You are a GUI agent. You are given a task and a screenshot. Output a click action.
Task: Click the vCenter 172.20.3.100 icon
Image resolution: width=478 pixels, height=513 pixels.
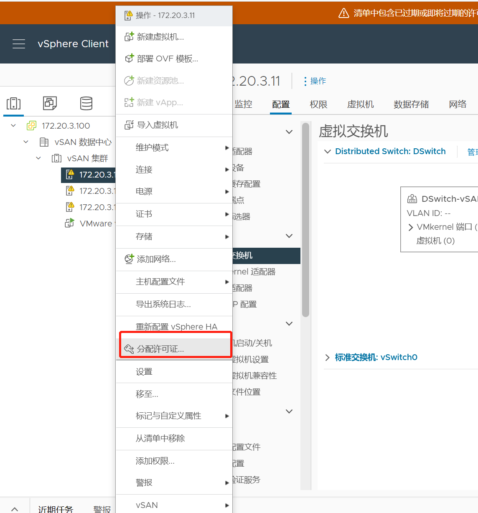(31, 126)
